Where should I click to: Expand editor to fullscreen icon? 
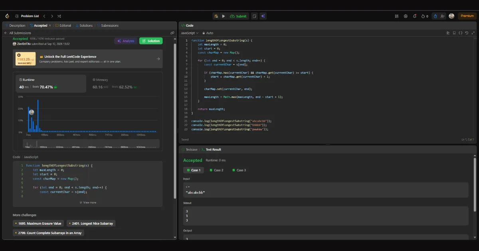pyautogui.click(x=473, y=33)
